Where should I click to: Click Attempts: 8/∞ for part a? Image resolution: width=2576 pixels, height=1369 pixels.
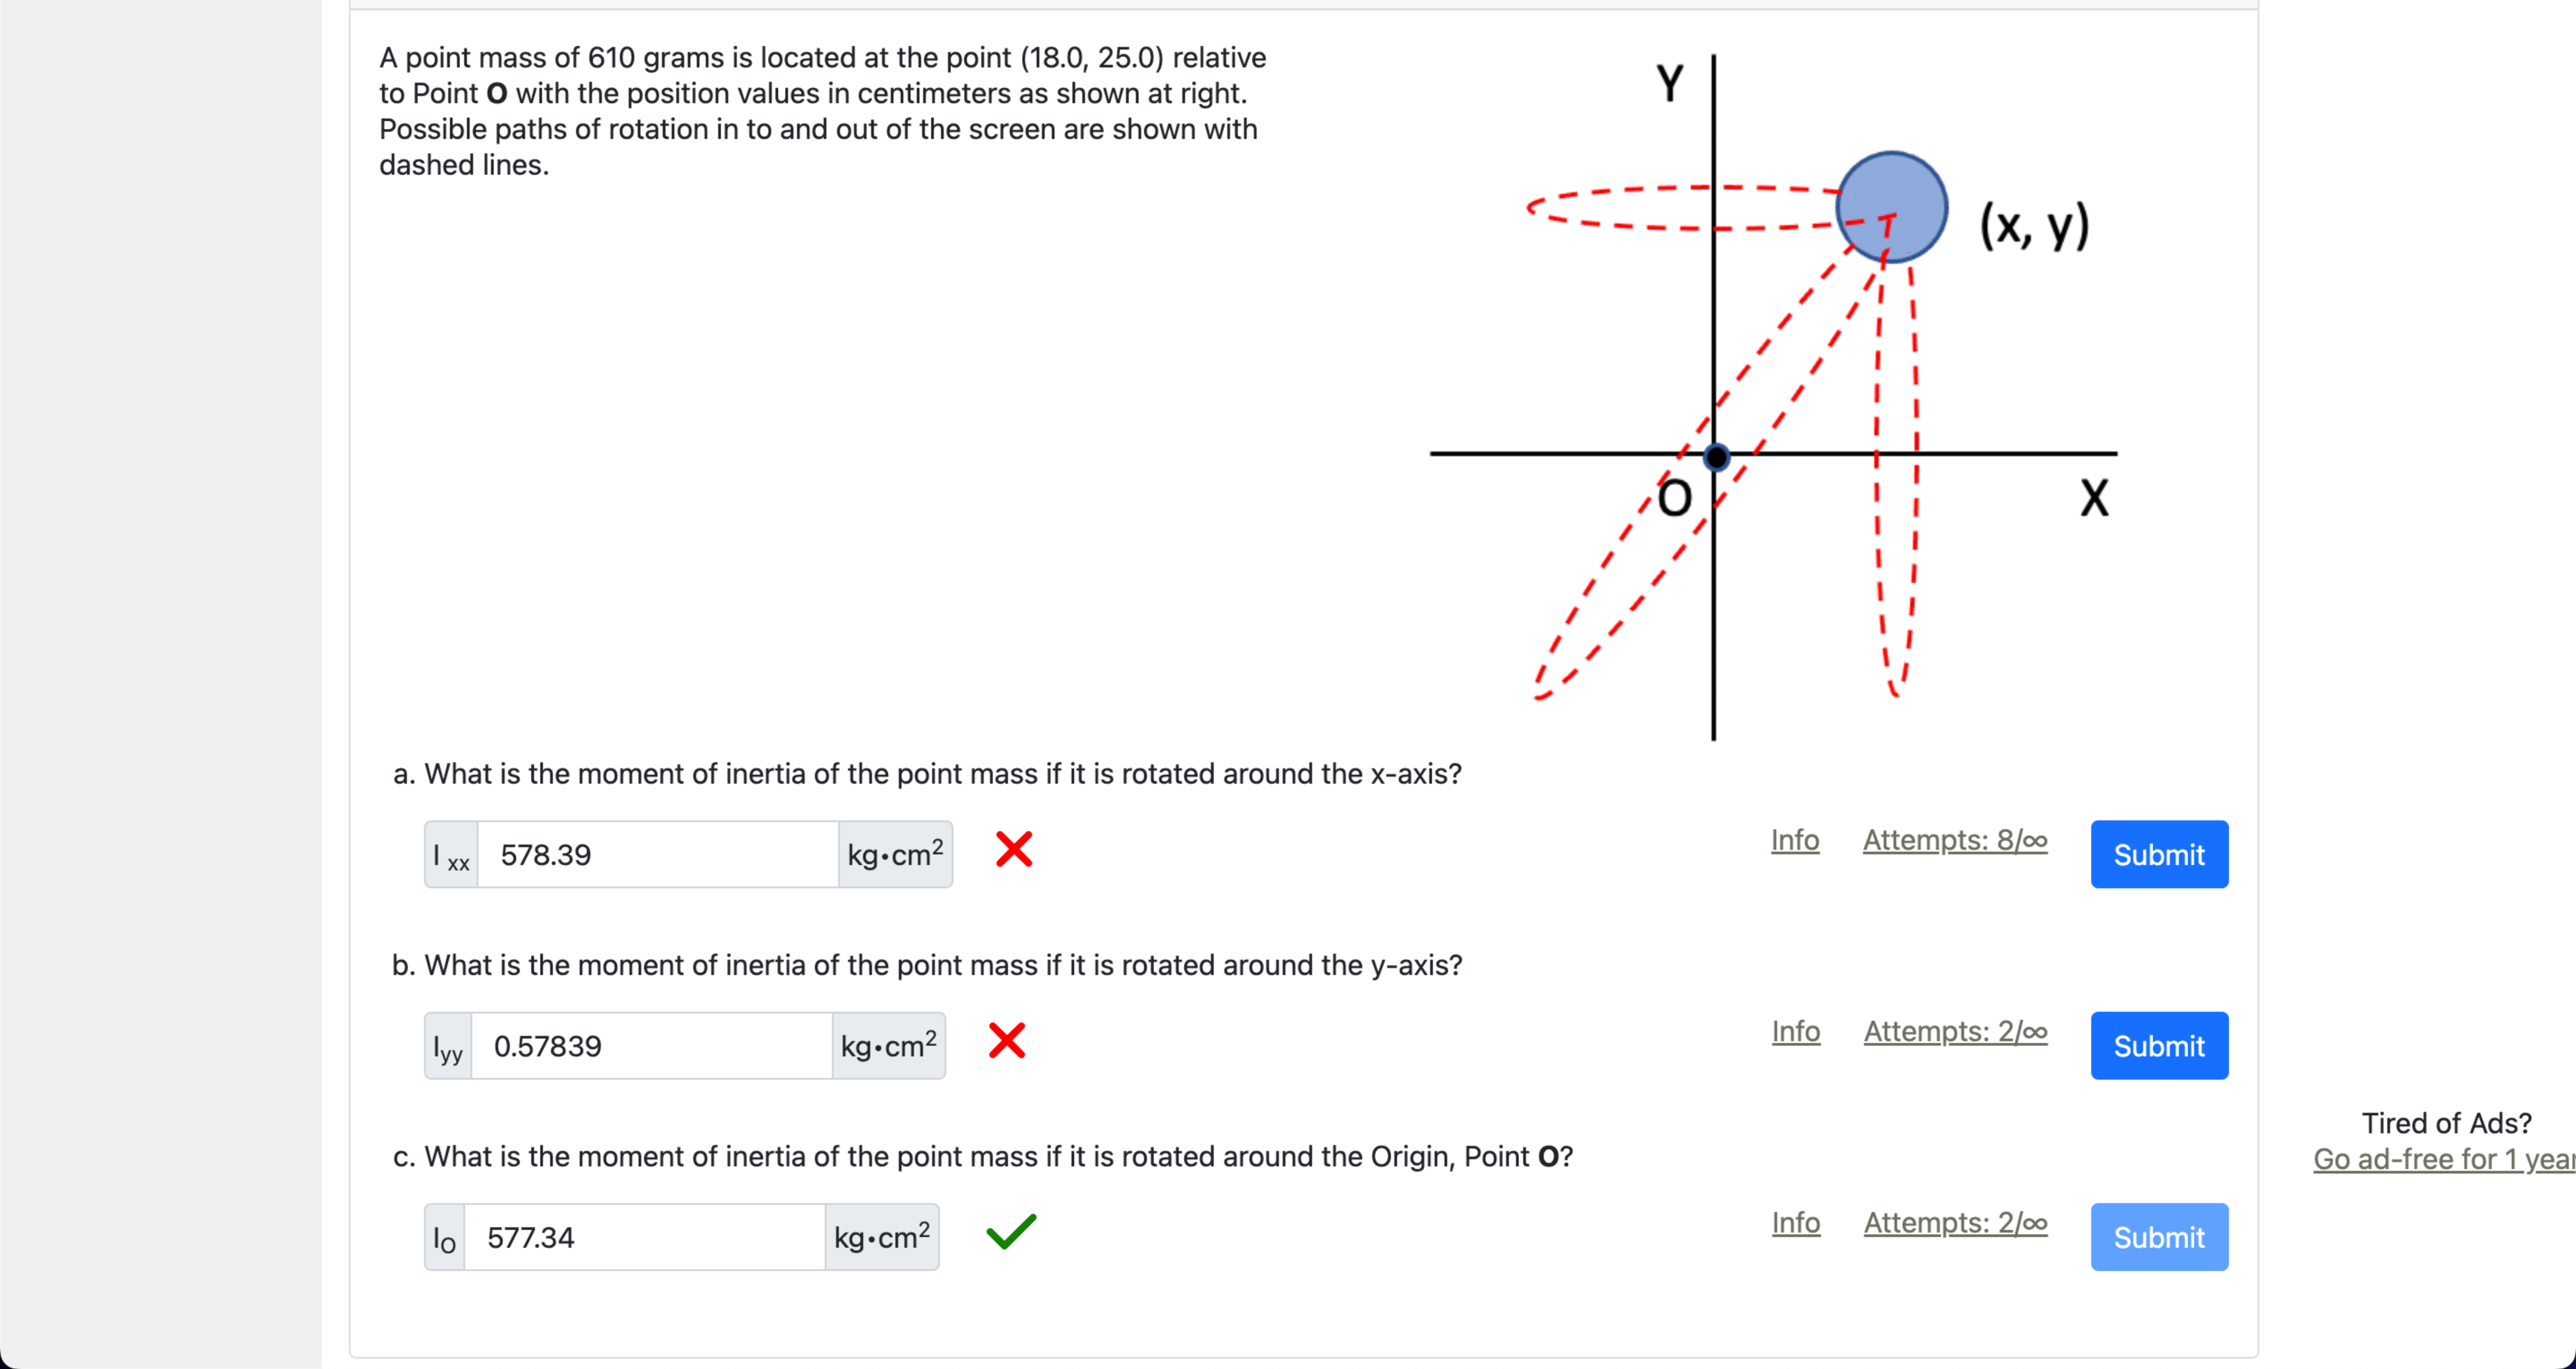point(1954,841)
